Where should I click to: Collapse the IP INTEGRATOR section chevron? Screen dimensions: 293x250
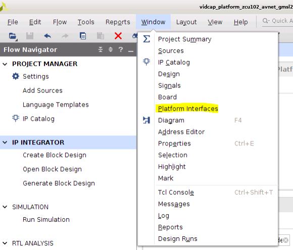click(x=5, y=142)
